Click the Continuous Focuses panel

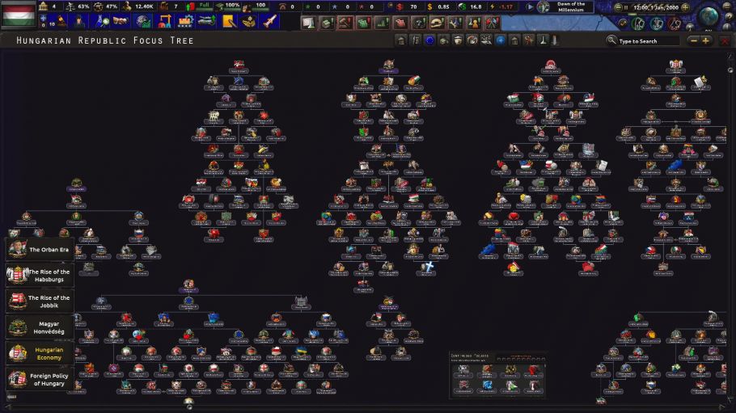[497, 374]
